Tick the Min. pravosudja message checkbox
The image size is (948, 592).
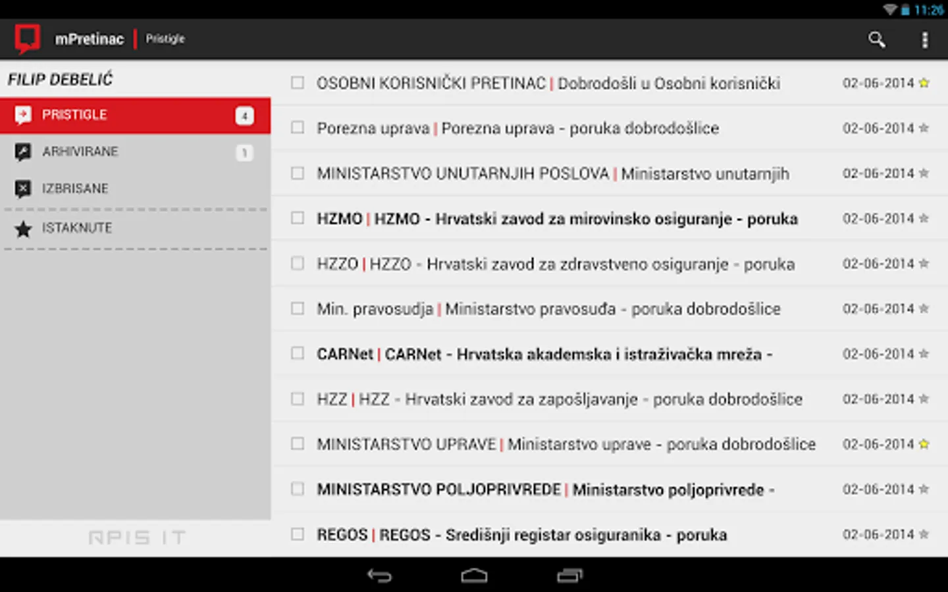point(298,308)
